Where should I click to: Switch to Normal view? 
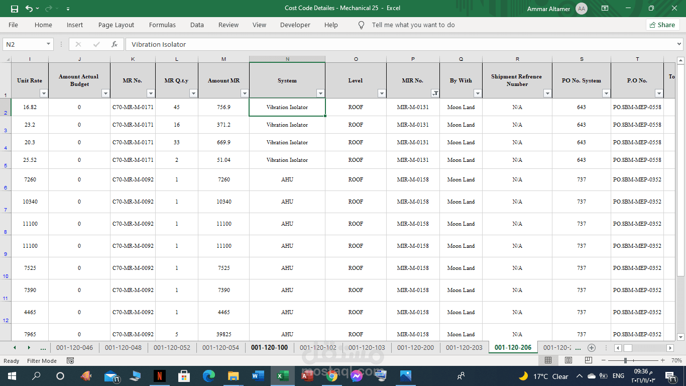click(548, 361)
